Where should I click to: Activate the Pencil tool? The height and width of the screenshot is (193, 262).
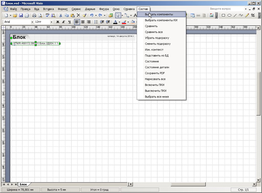pyautogui.click(x=247, y=15)
